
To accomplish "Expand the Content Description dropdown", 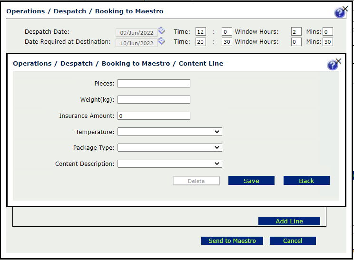I will point(170,164).
